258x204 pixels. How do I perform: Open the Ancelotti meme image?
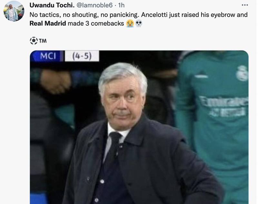(139, 129)
